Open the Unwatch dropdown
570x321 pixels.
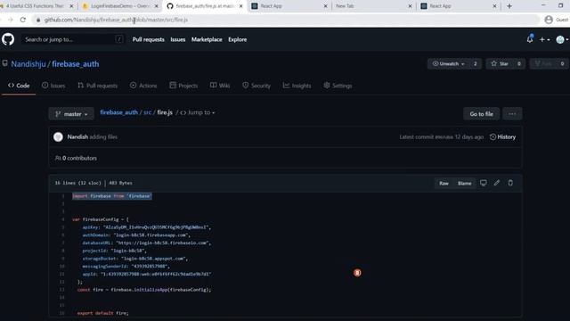click(449, 63)
